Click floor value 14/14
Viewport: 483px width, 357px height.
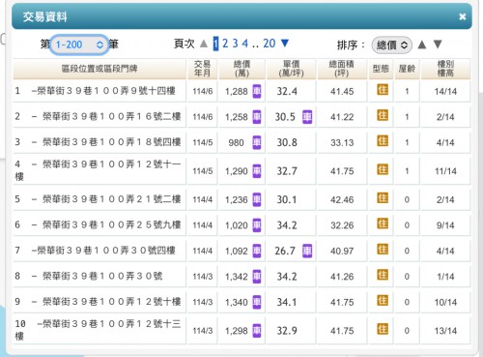[x=445, y=92]
